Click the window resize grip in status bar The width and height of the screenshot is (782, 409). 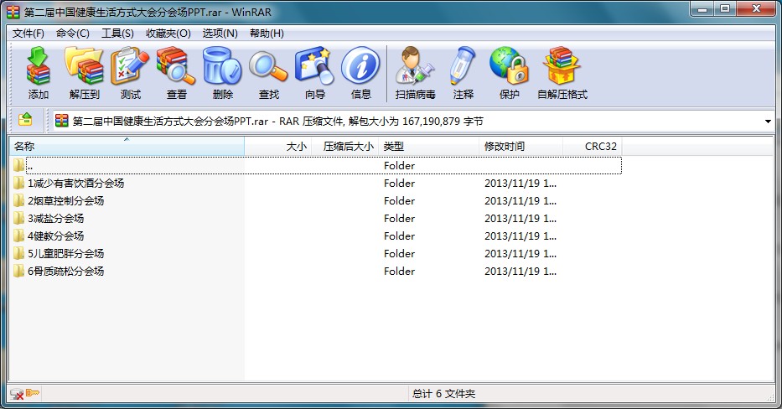click(769, 396)
